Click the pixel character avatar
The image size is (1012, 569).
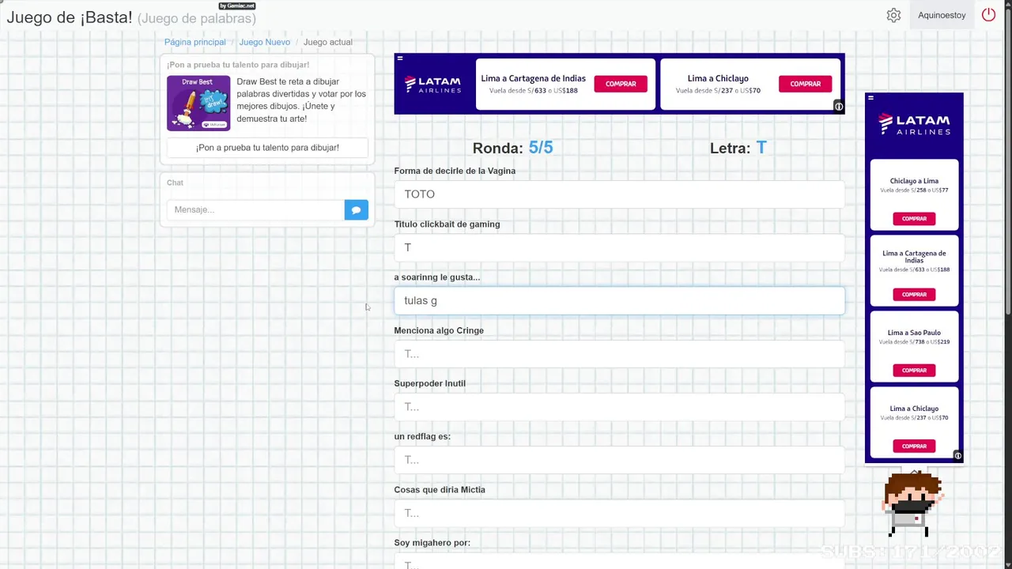click(913, 503)
